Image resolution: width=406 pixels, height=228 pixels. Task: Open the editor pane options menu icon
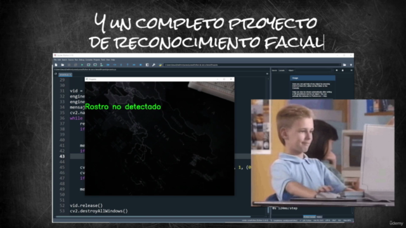pos(267,73)
